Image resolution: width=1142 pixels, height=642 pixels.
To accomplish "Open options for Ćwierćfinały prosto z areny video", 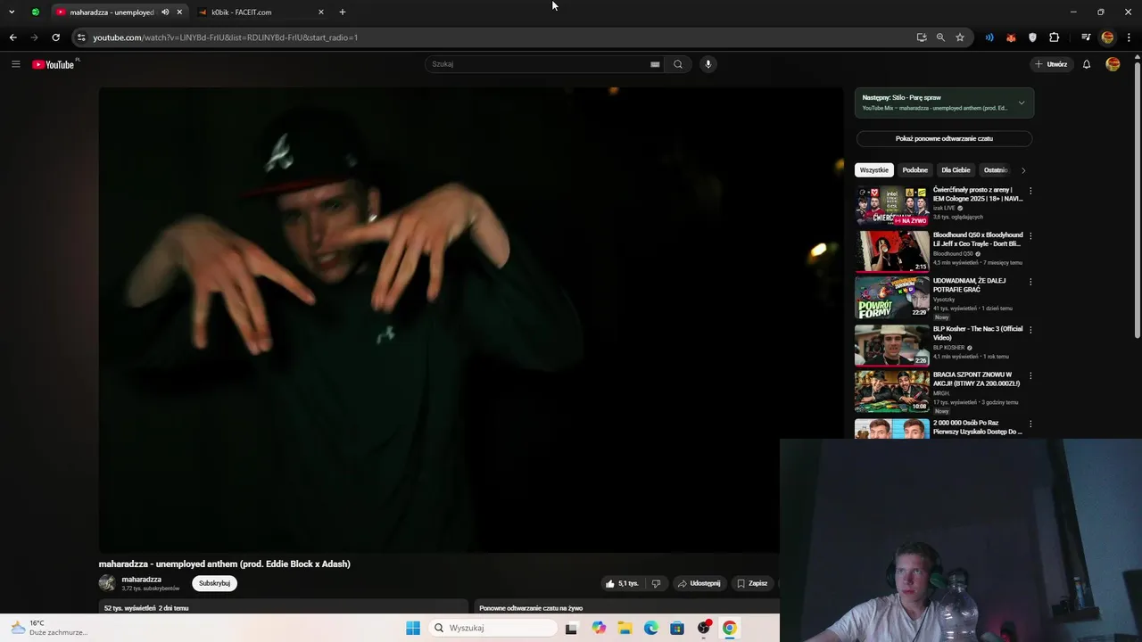I will tap(1030, 191).
